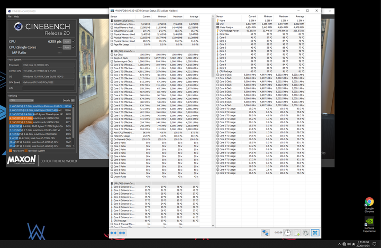Click the rendered room image in Cinebench
Screen dimensions: 381x248
pyautogui.click(x=94, y=89)
